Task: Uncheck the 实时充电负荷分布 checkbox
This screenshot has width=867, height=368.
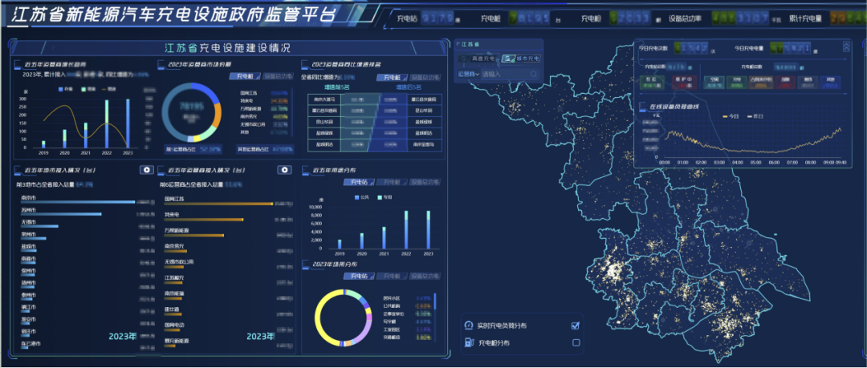Action: coord(576,326)
